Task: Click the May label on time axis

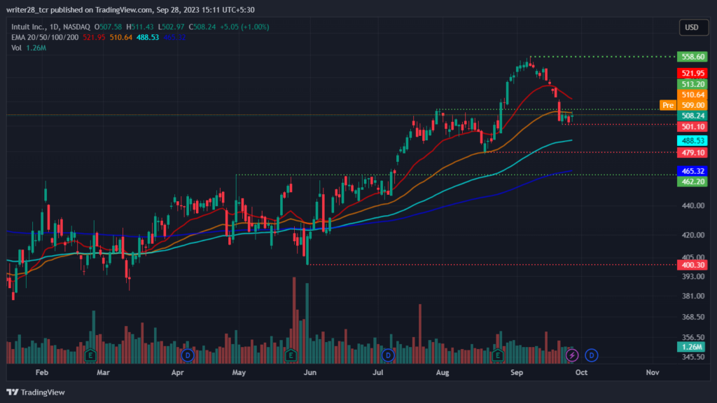Action: point(239,372)
